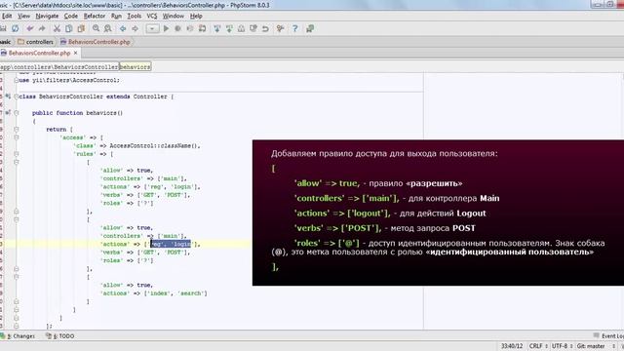Open the Edit menu
Viewport: 624px width, 351px height.
tap(7, 16)
